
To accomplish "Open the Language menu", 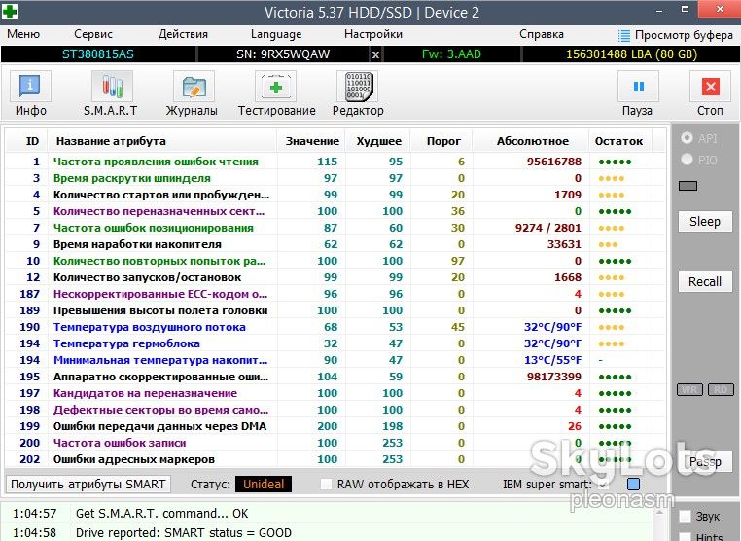I will [276, 34].
